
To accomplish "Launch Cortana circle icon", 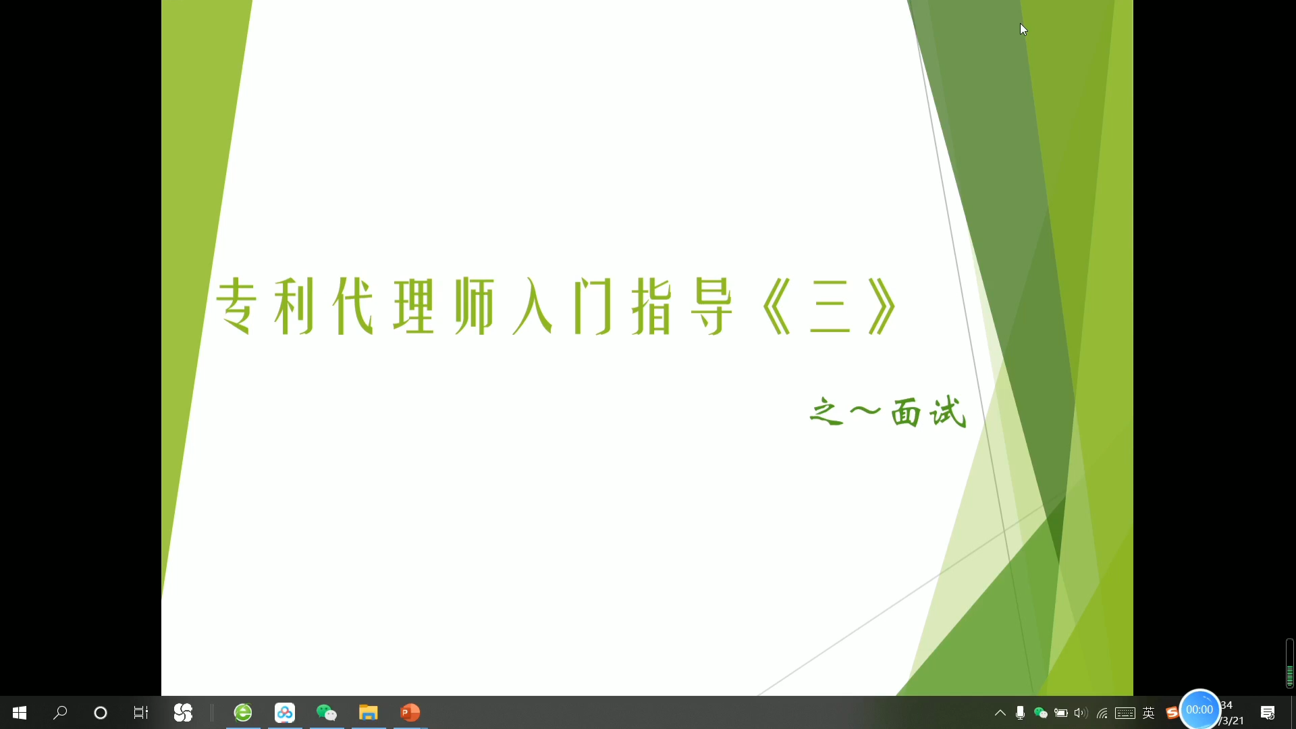I will (101, 712).
